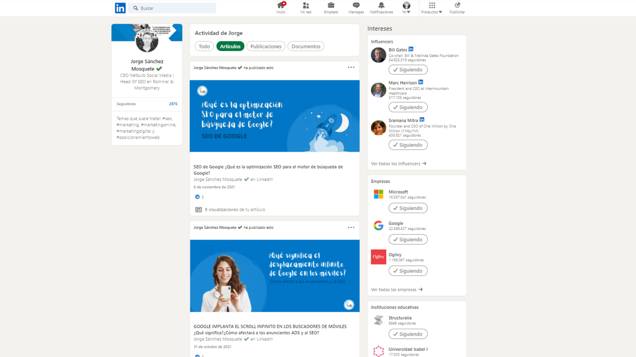Select the Documentos filter tab
636x357 pixels.
[x=306, y=46]
